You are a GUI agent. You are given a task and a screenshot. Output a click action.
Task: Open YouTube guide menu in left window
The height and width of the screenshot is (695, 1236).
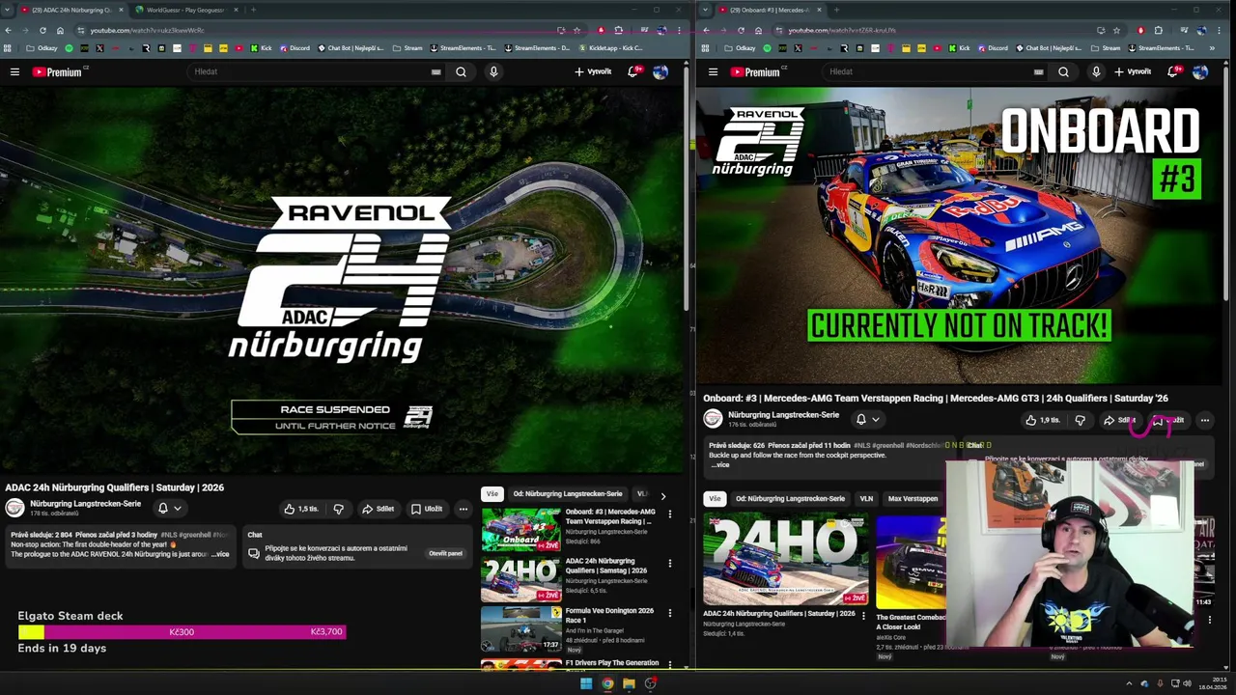point(14,71)
